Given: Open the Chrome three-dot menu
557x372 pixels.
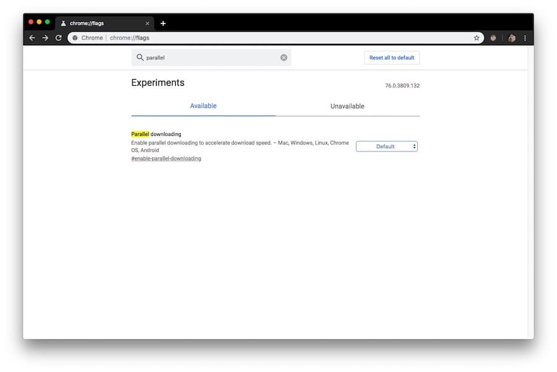Looking at the screenshot, I should 525,38.
